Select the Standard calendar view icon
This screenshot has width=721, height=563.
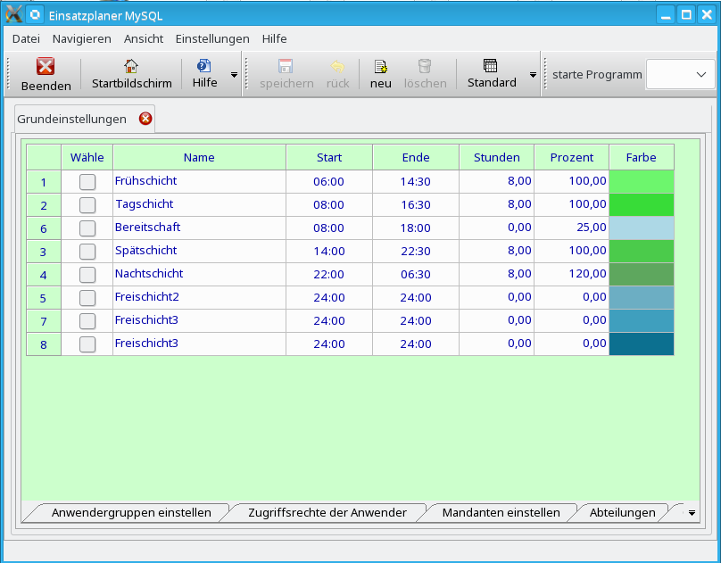(x=491, y=67)
